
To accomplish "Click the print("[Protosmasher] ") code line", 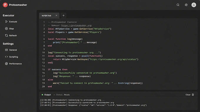I will 75,42.
